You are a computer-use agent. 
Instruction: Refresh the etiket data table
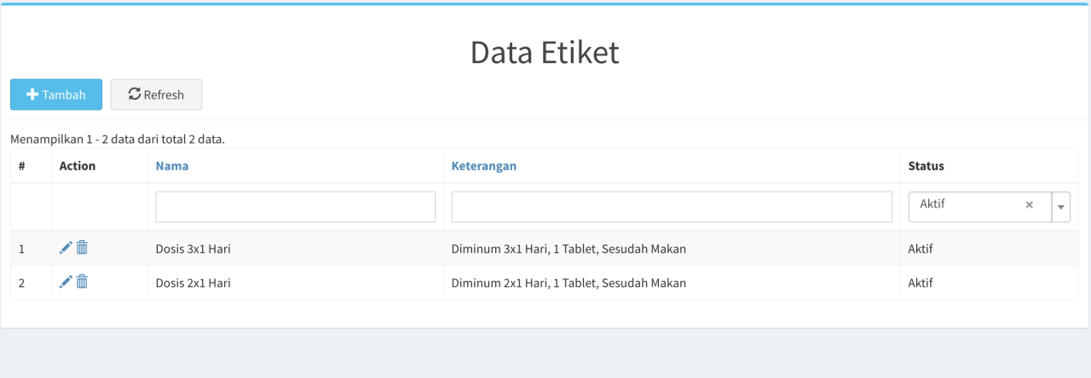tap(156, 94)
